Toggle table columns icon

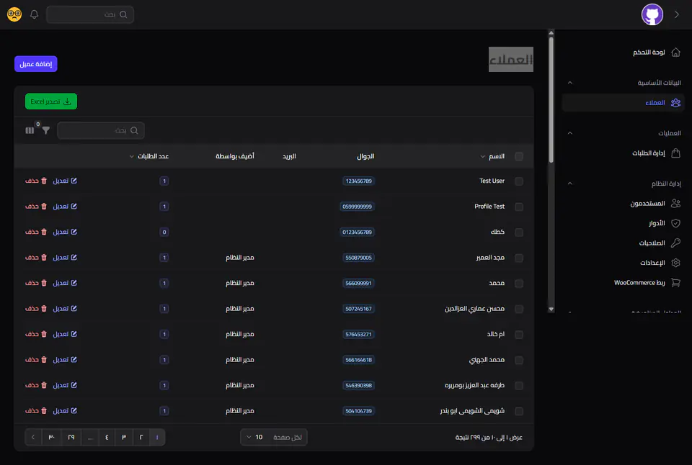click(30, 130)
